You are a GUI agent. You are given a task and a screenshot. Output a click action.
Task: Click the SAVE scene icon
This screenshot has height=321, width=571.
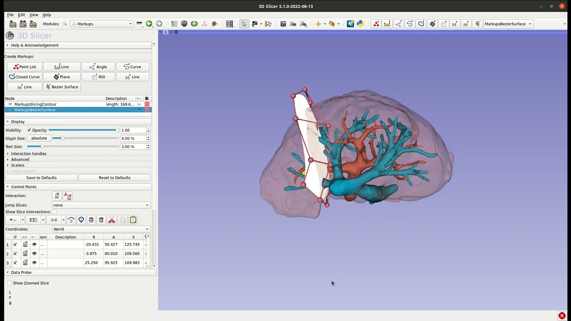coord(33,24)
